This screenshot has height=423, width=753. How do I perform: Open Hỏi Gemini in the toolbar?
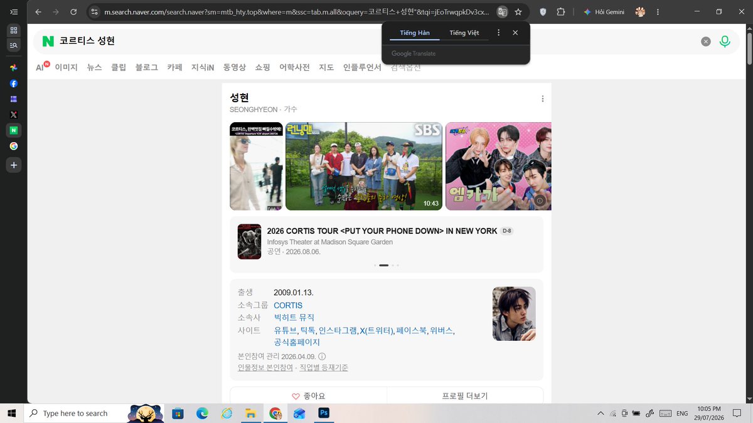604,12
